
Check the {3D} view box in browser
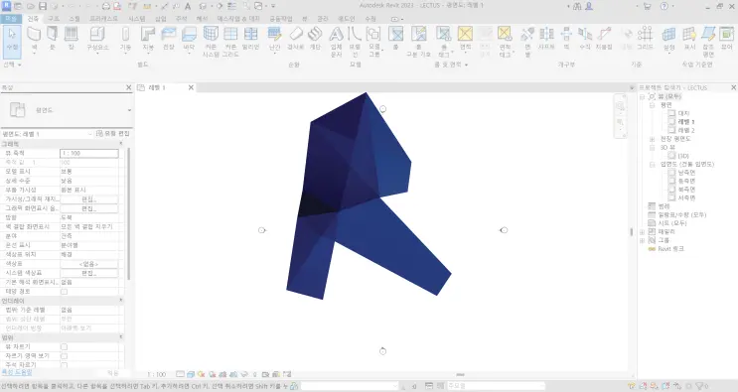click(x=671, y=156)
